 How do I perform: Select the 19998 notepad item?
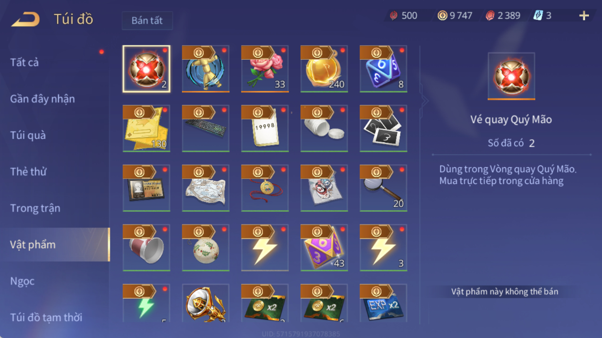coord(265,129)
